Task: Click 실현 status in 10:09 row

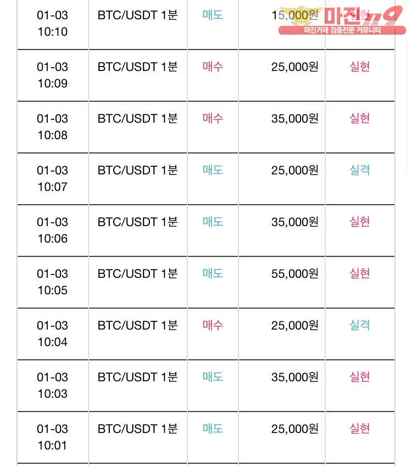Action: pyautogui.click(x=360, y=66)
